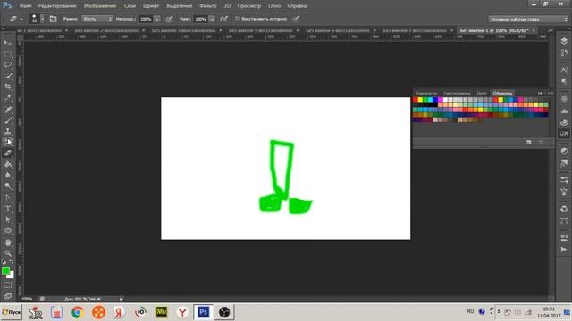This screenshot has height=321, width=572.
Task: Select the Magic Wand tool
Action: (x=8, y=76)
